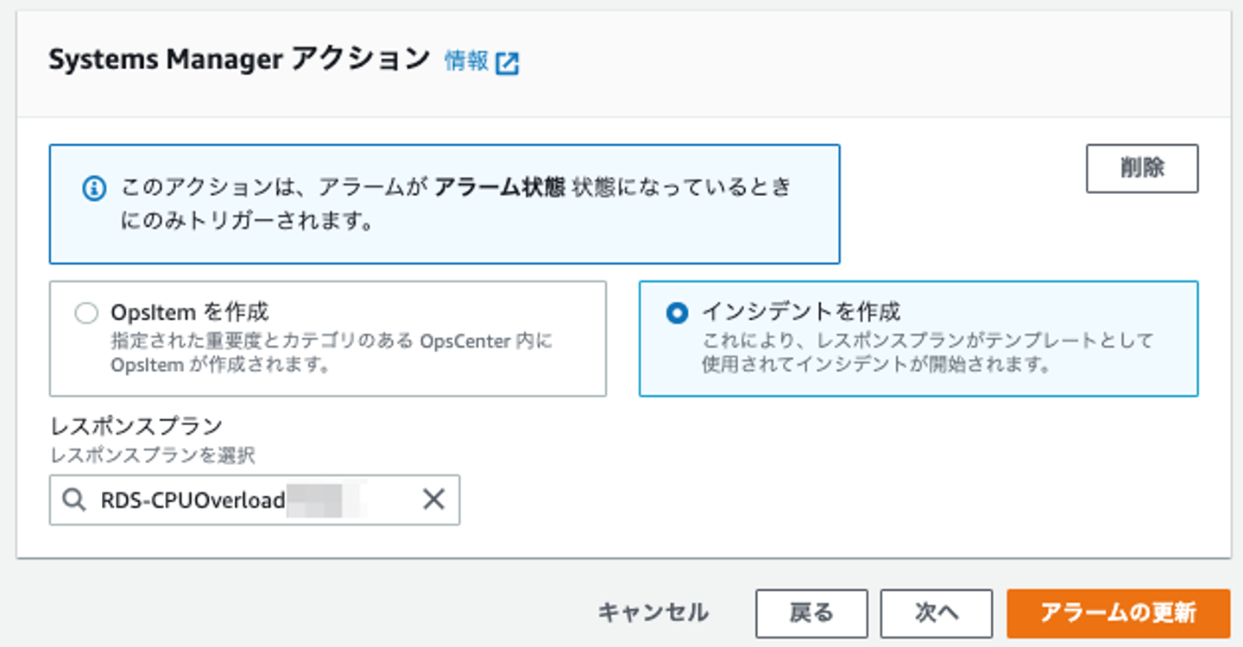The width and height of the screenshot is (1243, 647).
Task: Go back with the 戻る button
Action: [x=811, y=613]
